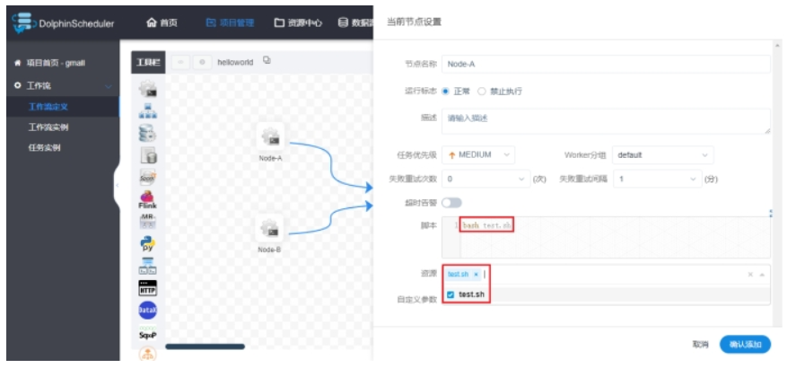The width and height of the screenshot is (805, 368).
Task: Select the Shell task tool in toolbar
Action: tap(148, 88)
